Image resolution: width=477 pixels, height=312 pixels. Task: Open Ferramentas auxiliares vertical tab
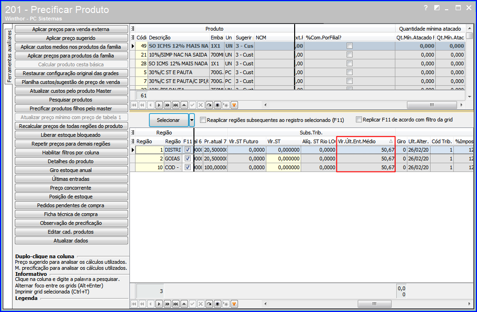pos(9,57)
